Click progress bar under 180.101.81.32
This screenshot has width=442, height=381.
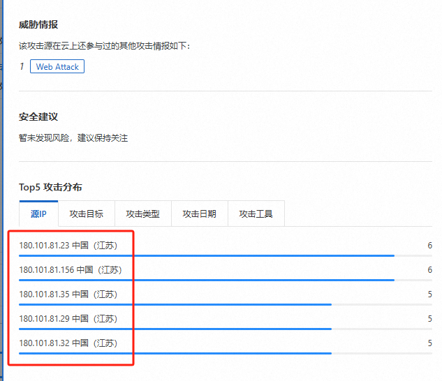coord(226,353)
